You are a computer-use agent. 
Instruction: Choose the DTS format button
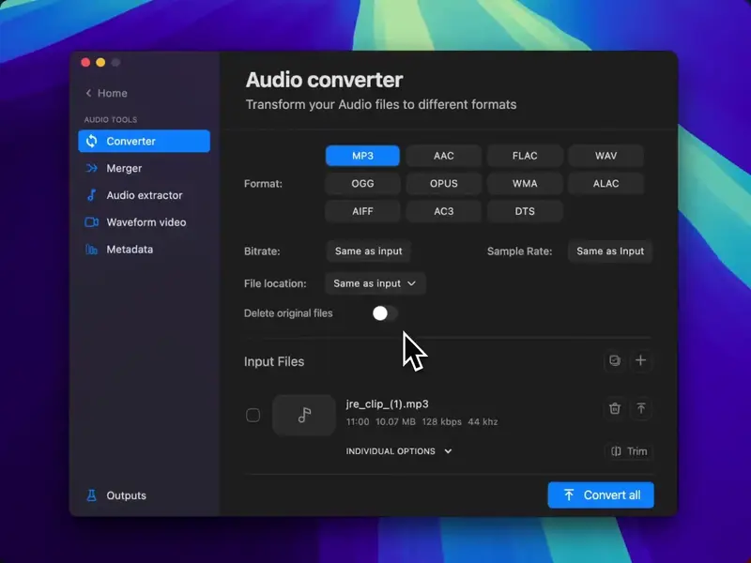[525, 211]
